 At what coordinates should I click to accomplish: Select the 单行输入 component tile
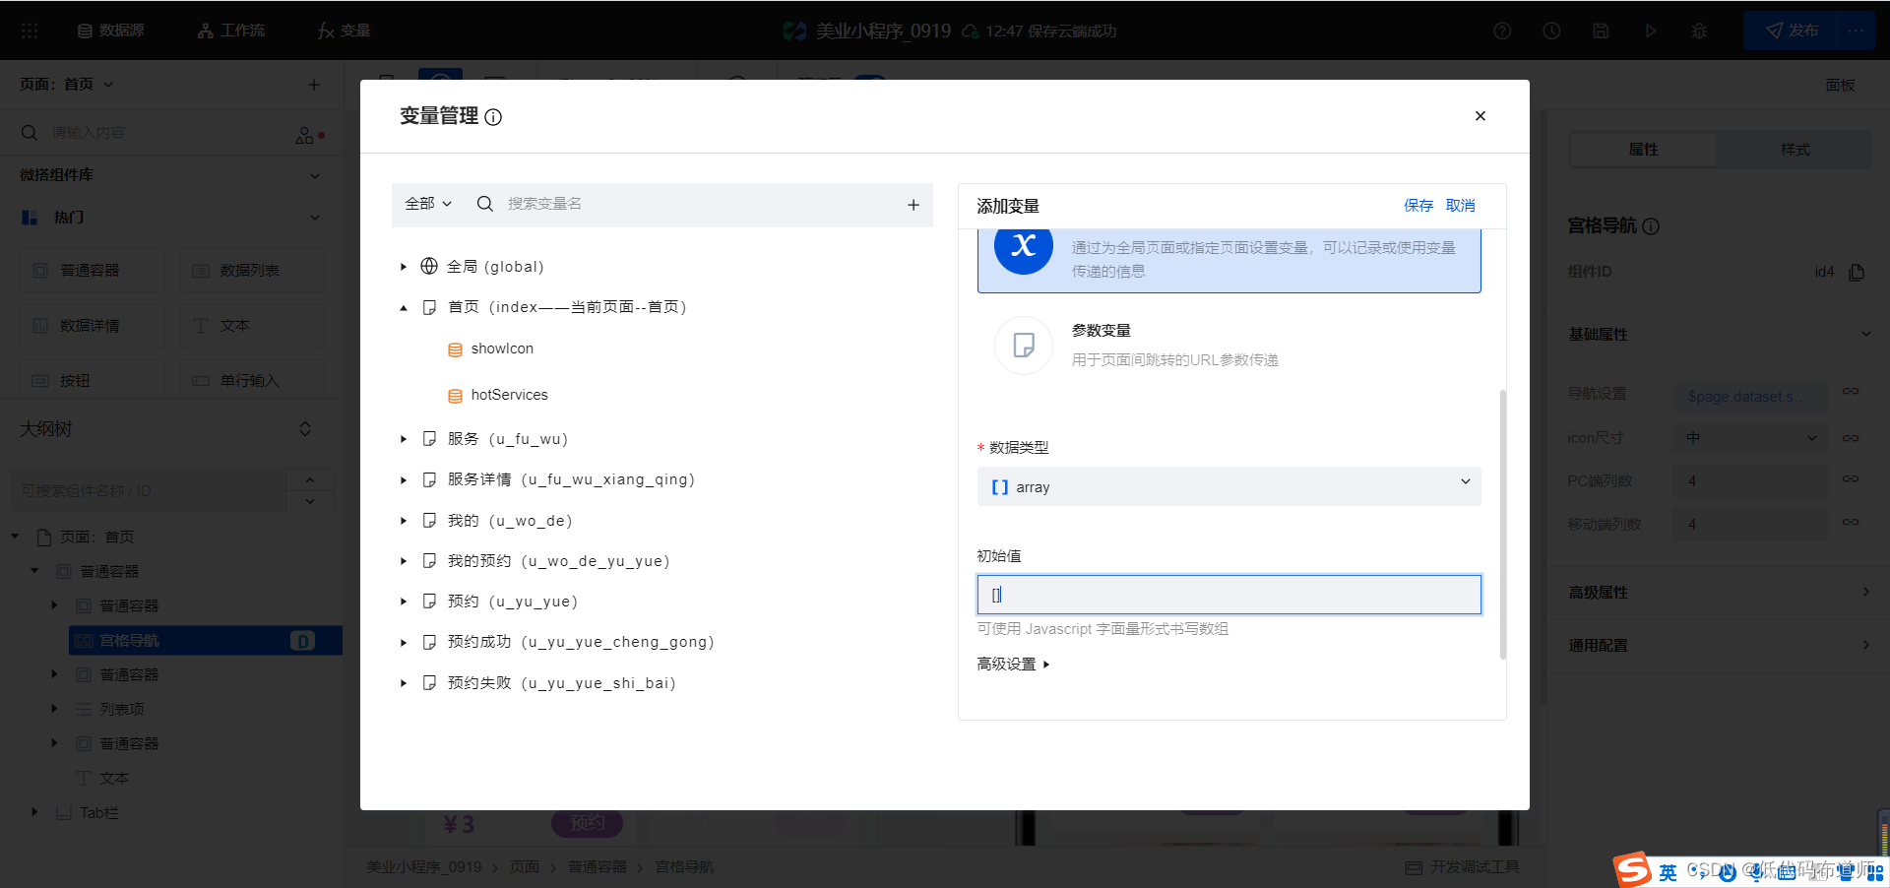tap(252, 380)
